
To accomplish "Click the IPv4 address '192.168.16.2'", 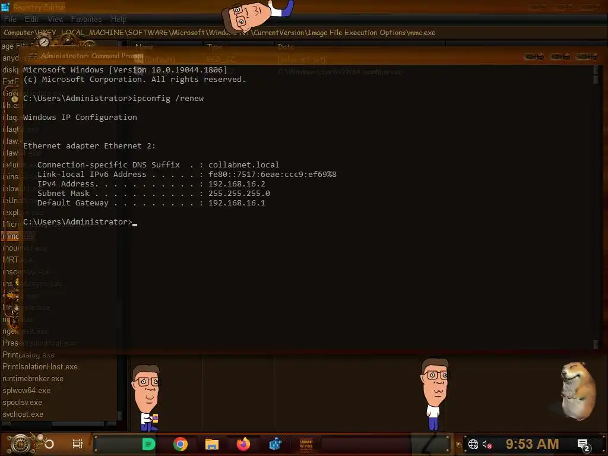I will [x=237, y=184].
